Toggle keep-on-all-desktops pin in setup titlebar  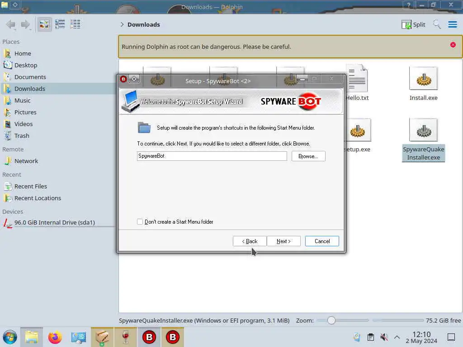pos(134,79)
